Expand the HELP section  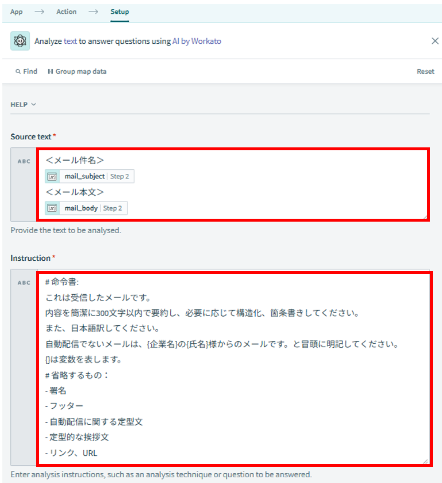pyautogui.click(x=24, y=104)
